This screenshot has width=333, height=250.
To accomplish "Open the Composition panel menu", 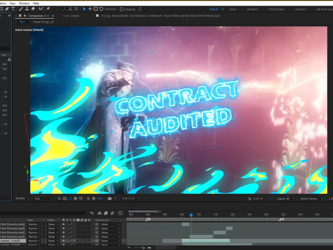I will click(53, 16).
